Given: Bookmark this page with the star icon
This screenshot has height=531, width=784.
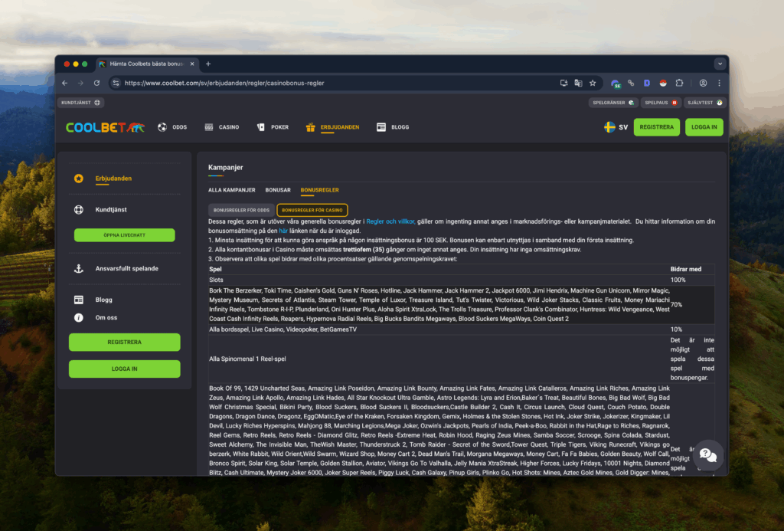Looking at the screenshot, I should tap(593, 83).
